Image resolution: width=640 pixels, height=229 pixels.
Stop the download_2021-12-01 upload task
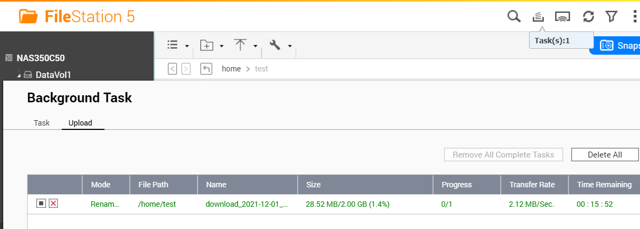pos(41,203)
